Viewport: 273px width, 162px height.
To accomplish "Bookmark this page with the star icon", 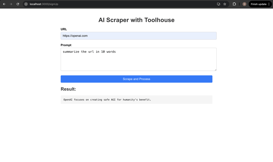I will (x=225, y=4).
